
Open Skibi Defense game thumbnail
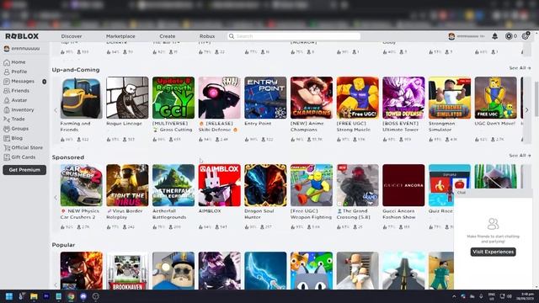(219, 98)
